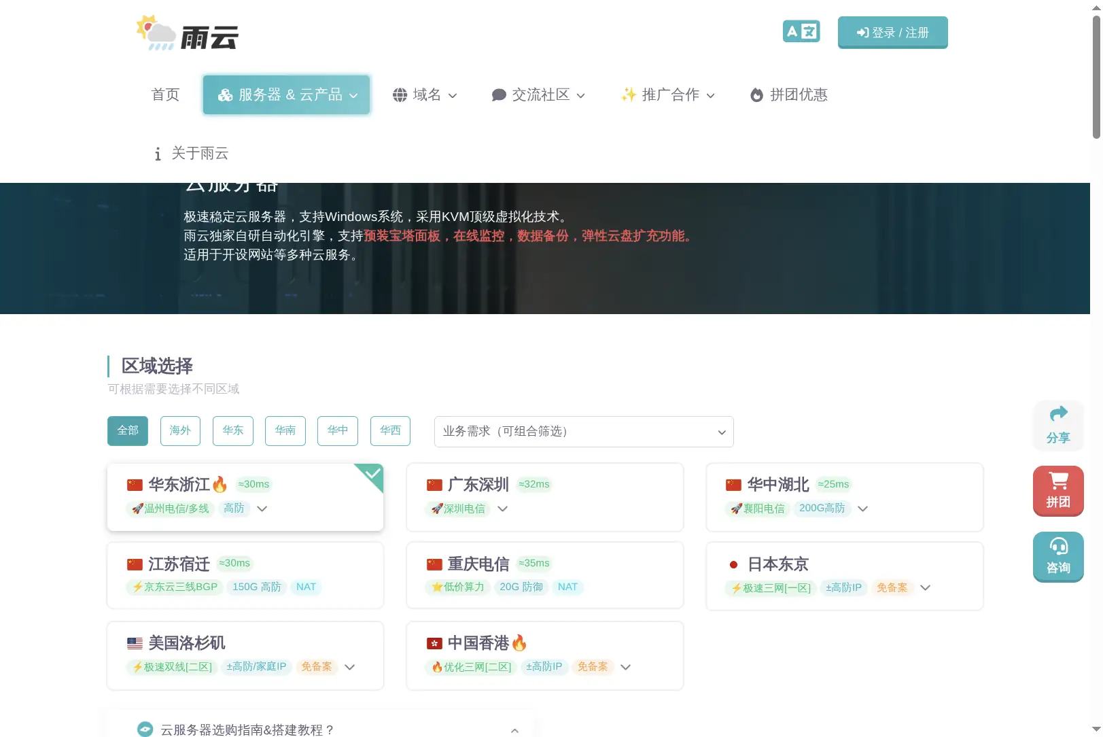Choose the 江苏宿迁 region card
The width and height of the screenshot is (1103, 737).
coord(245,575)
